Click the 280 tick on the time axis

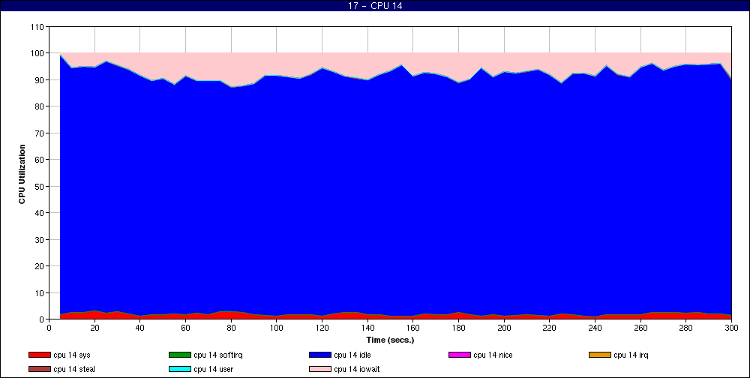tap(686, 328)
